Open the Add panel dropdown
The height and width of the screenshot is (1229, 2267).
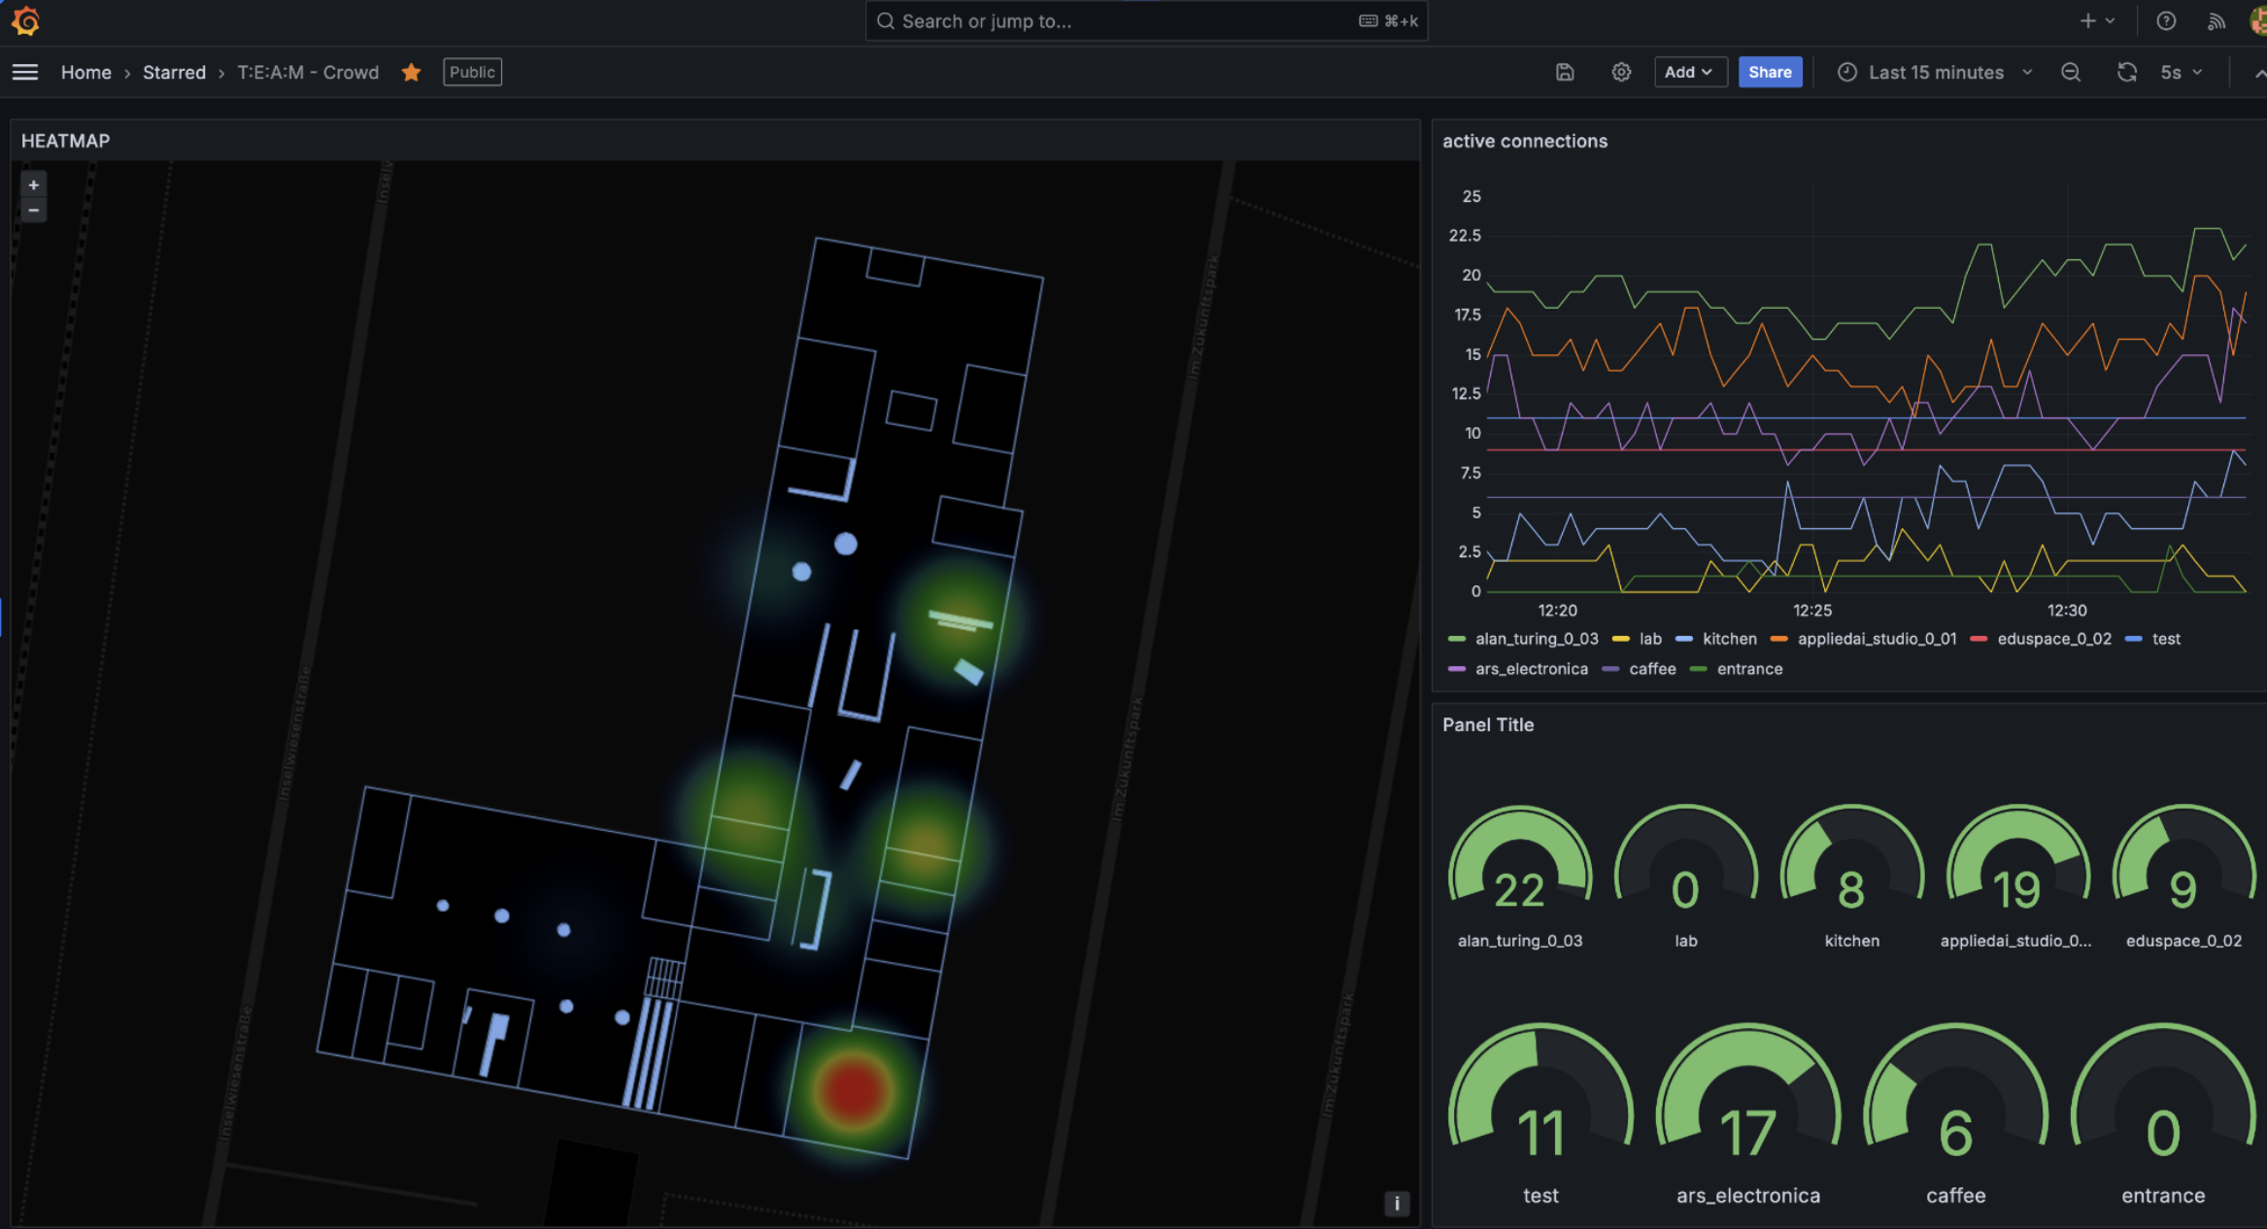point(1690,71)
